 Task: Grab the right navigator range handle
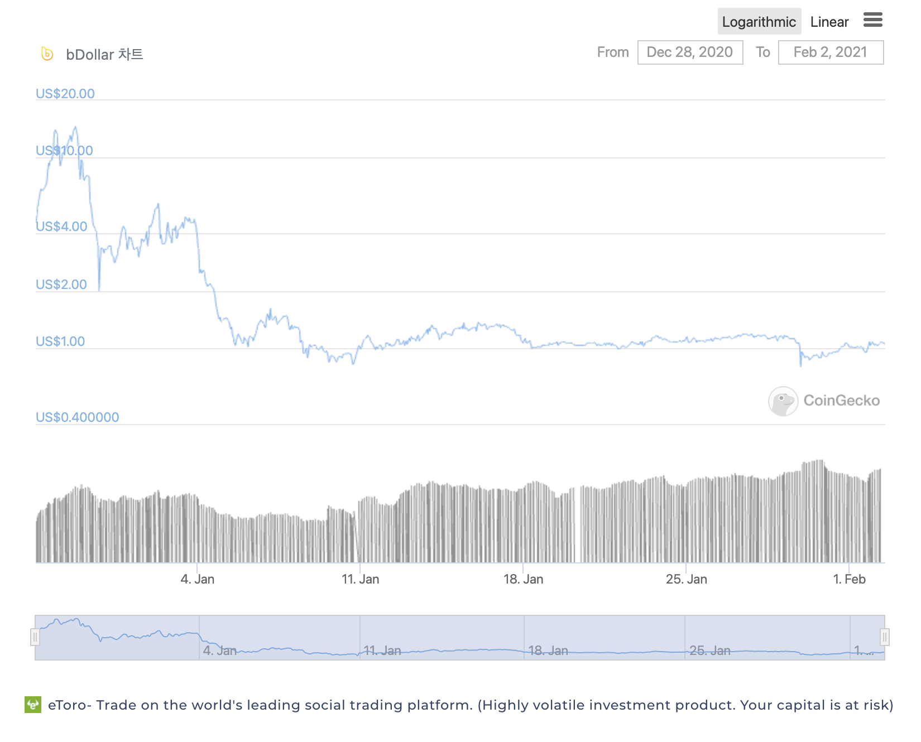click(885, 637)
